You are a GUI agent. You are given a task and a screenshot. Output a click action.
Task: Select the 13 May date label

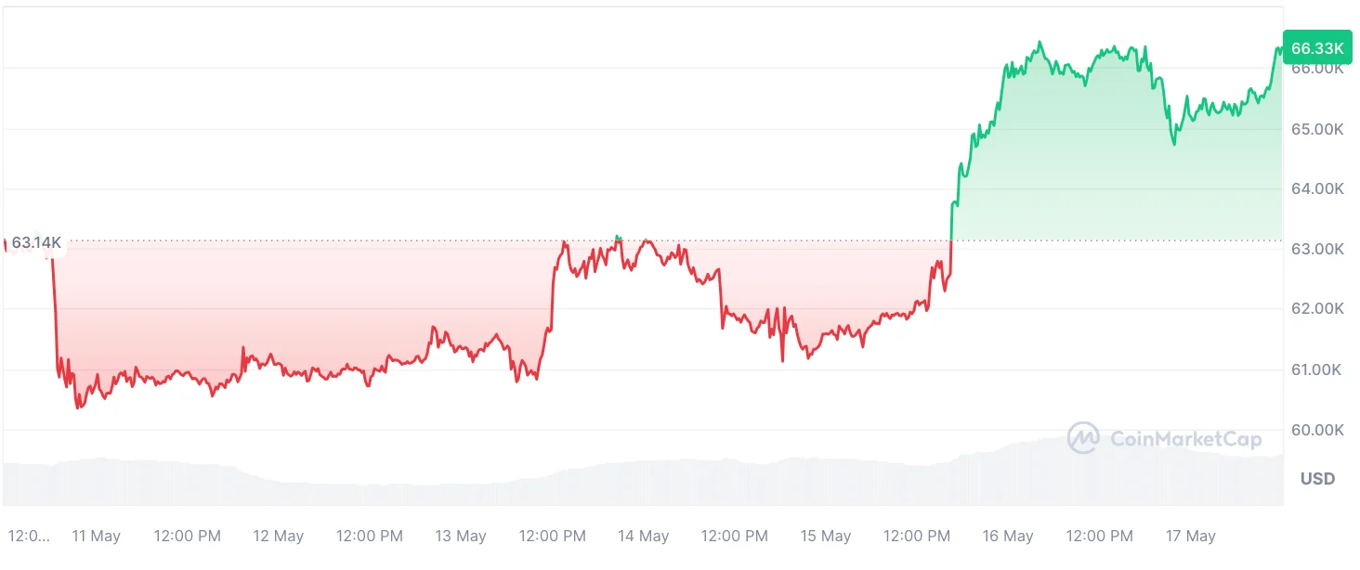[x=461, y=537]
